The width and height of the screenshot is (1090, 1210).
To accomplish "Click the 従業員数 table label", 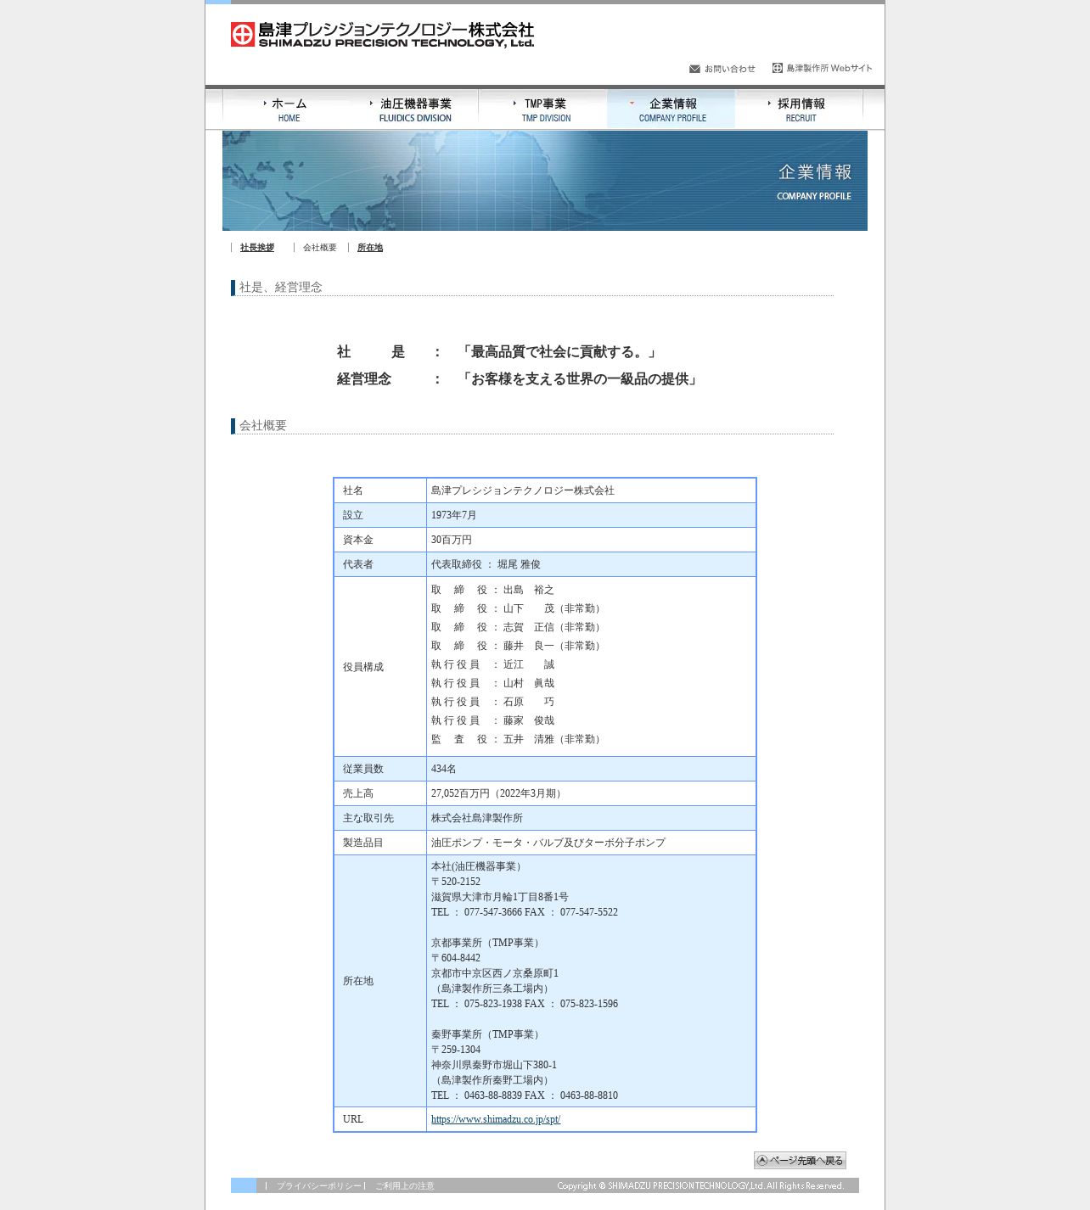I will (x=363, y=769).
